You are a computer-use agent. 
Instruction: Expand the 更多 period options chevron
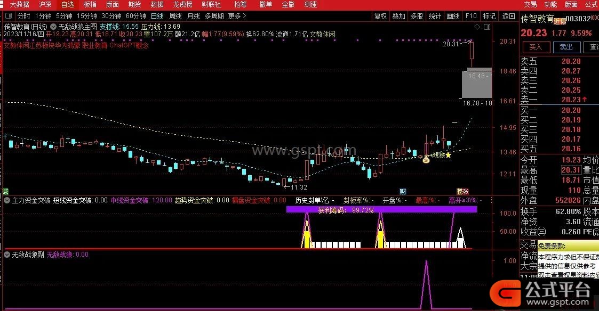pos(244,16)
